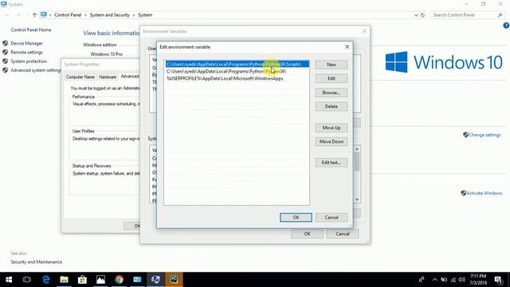
Task: Click Control Panel breadcrumb
Action: (68, 15)
